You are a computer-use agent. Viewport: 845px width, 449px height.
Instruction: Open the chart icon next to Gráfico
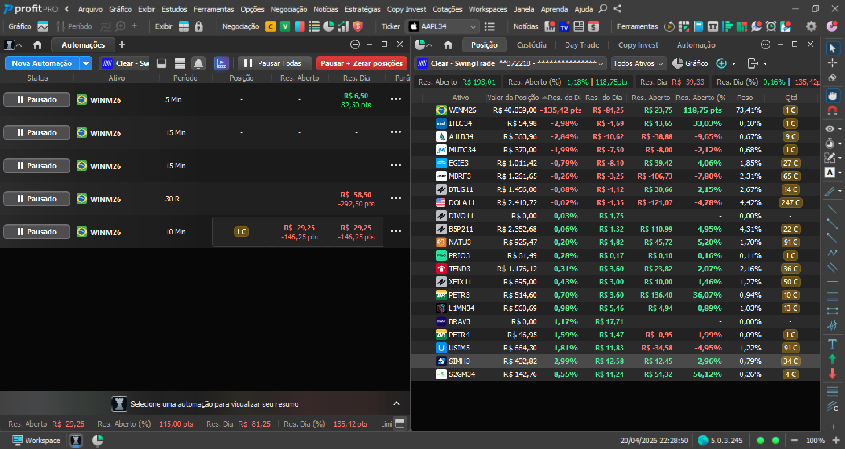click(x=43, y=26)
